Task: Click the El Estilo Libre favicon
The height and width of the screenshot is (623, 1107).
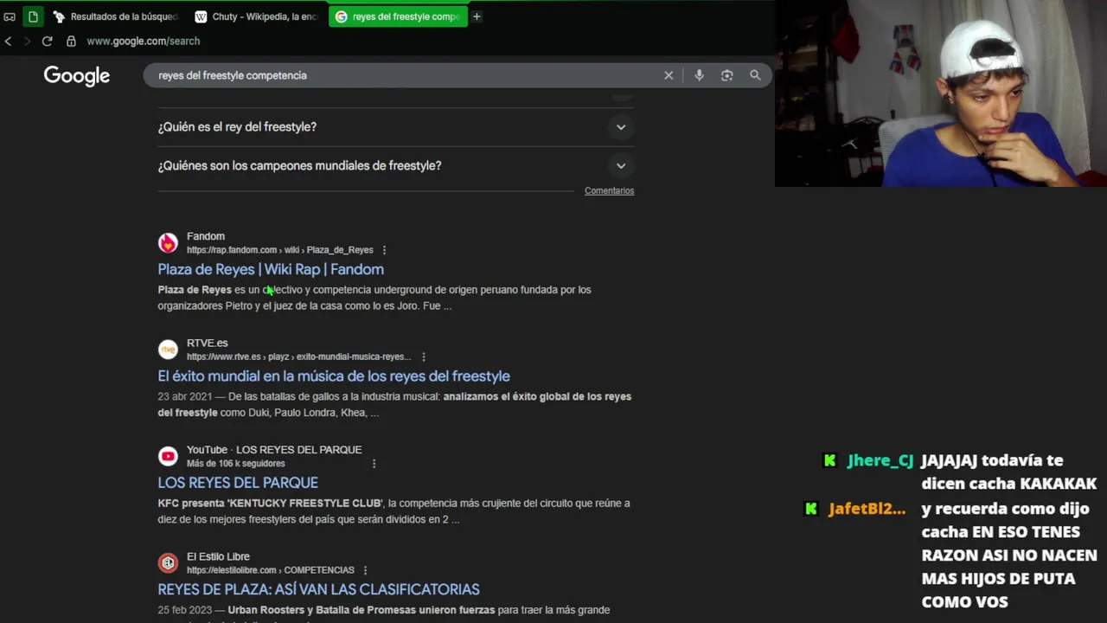Action: point(168,563)
